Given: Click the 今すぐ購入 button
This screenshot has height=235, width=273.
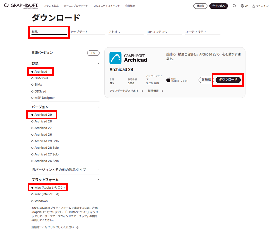Looking at the screenshot, I should click(218, 6).
